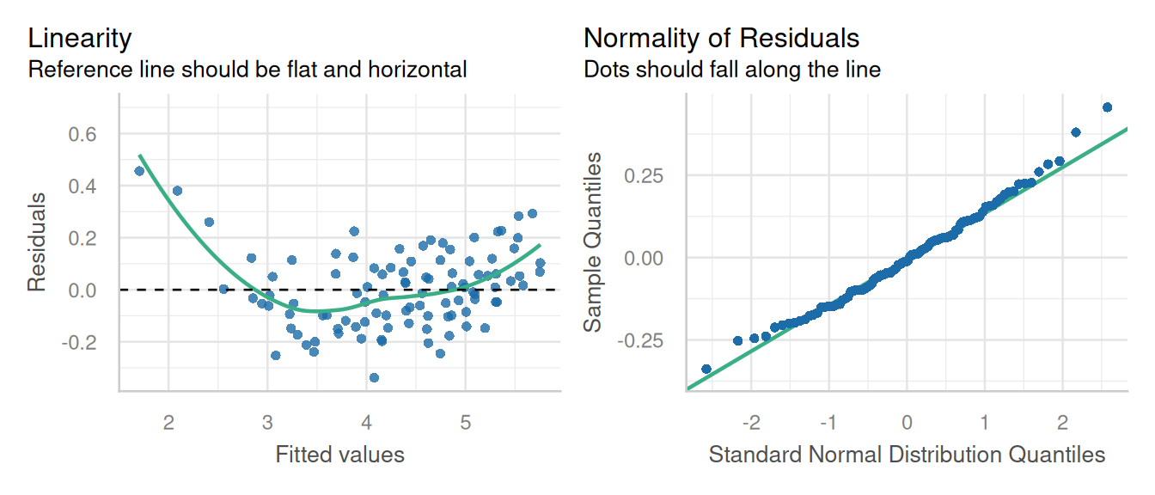Select the leftmost point in the Linearity plot
Screen dimensions: 1155x495
coord(139,171)
